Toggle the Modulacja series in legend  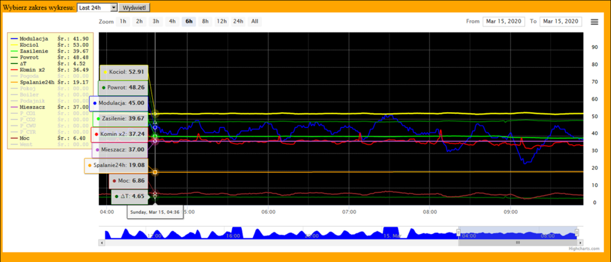(x=32, y=38)
